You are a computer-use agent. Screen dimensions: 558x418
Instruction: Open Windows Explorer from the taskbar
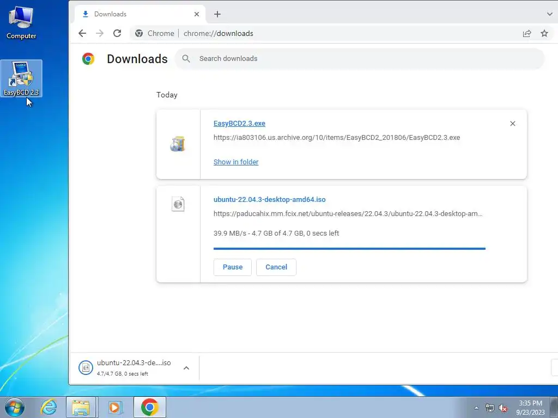point(81,407)
